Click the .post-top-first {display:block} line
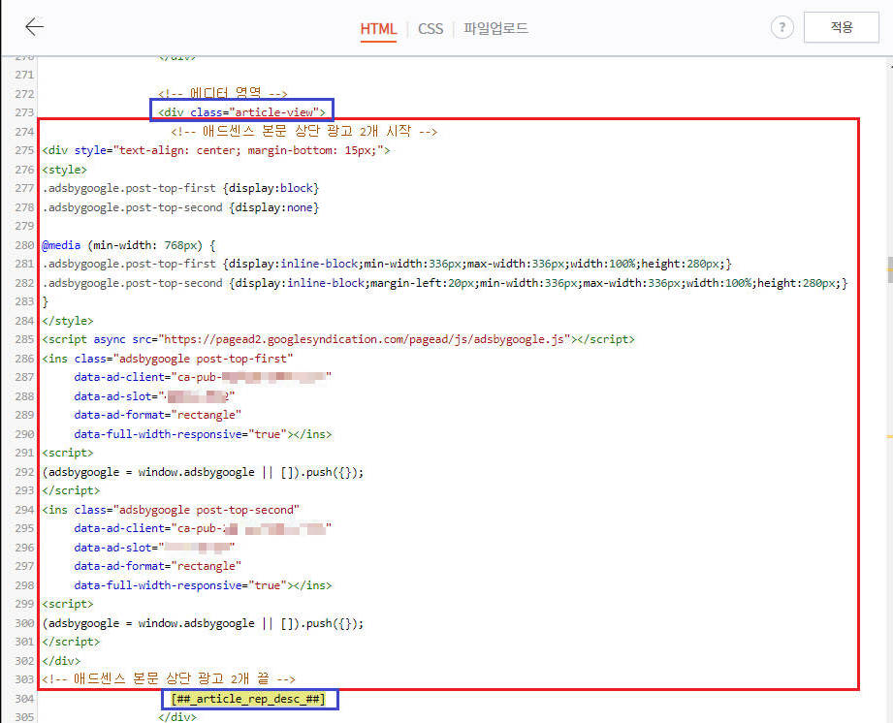893x723 pixels. point(180,188)
